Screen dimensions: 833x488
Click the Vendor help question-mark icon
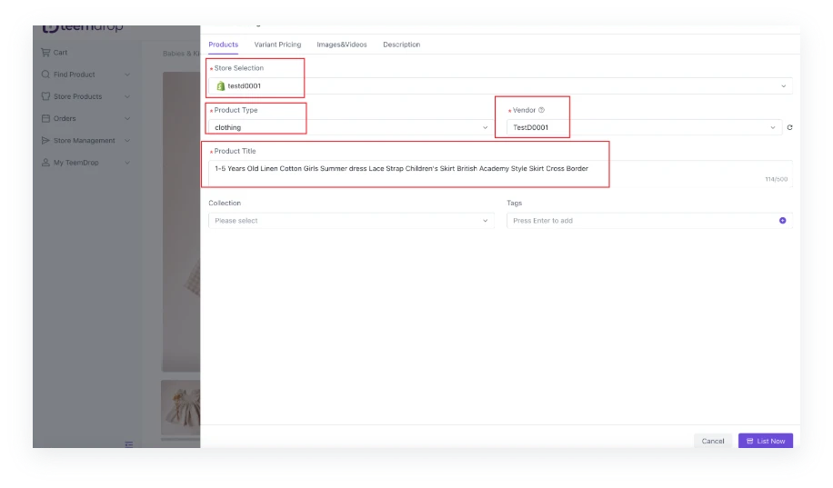tap(542, 110)
